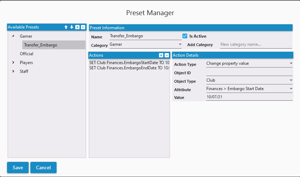Screen dimensions: 300x177
Task: Collapse the Gamer category
Action: [13, 36]
